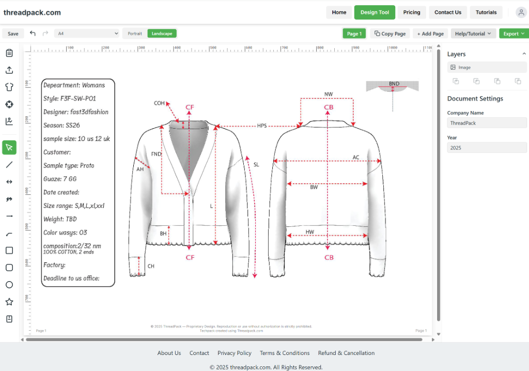This screenshot has height=371, width=529.
Task: Add a new page with Add Page
Action: 430,33
